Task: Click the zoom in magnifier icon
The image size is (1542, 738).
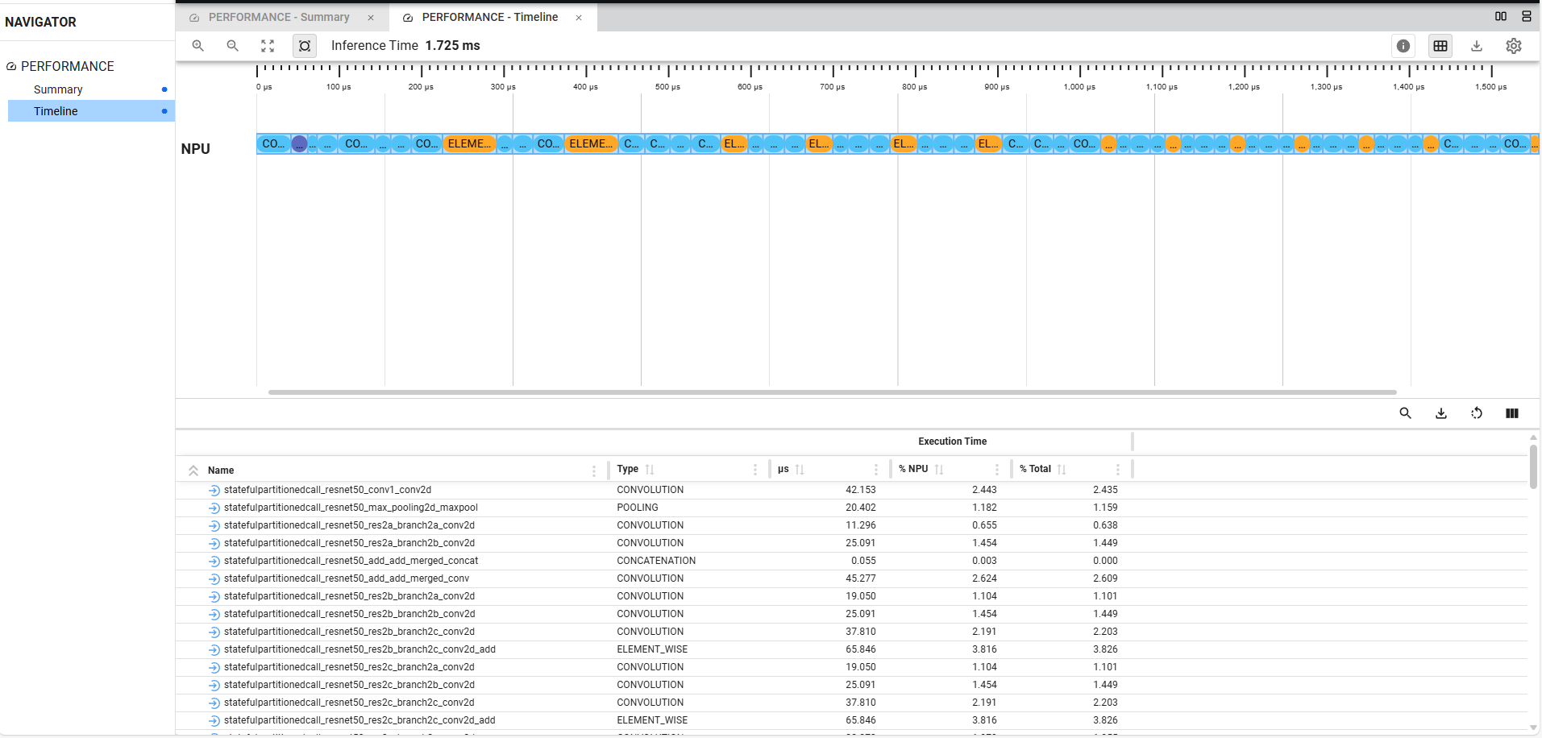Action: coord(197,46)
